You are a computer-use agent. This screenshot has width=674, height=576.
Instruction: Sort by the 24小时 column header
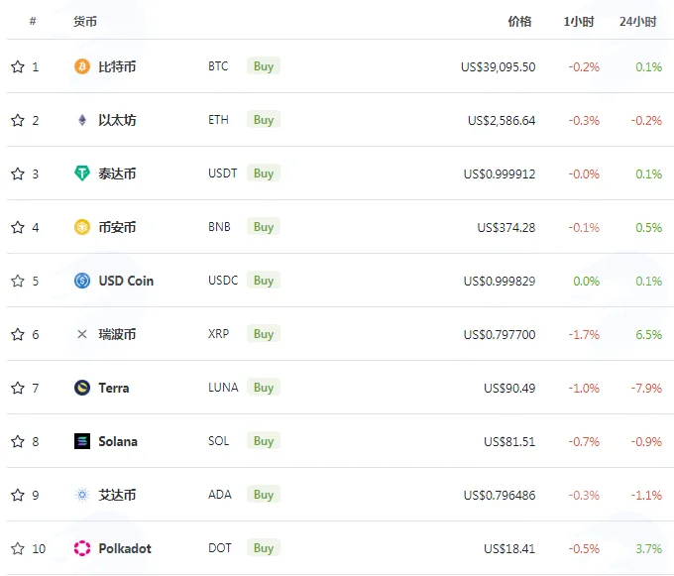[x=638, y=22]
